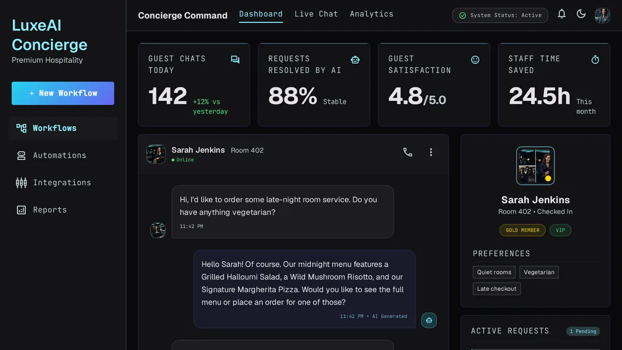The image size is (622, 350).
Task: Select the Vegetarian preference tag
Action: click(539, 272)
